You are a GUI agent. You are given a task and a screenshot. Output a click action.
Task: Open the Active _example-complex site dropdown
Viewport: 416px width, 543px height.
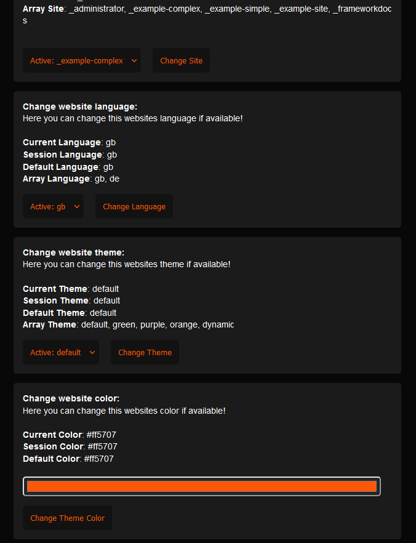[82, 60]
